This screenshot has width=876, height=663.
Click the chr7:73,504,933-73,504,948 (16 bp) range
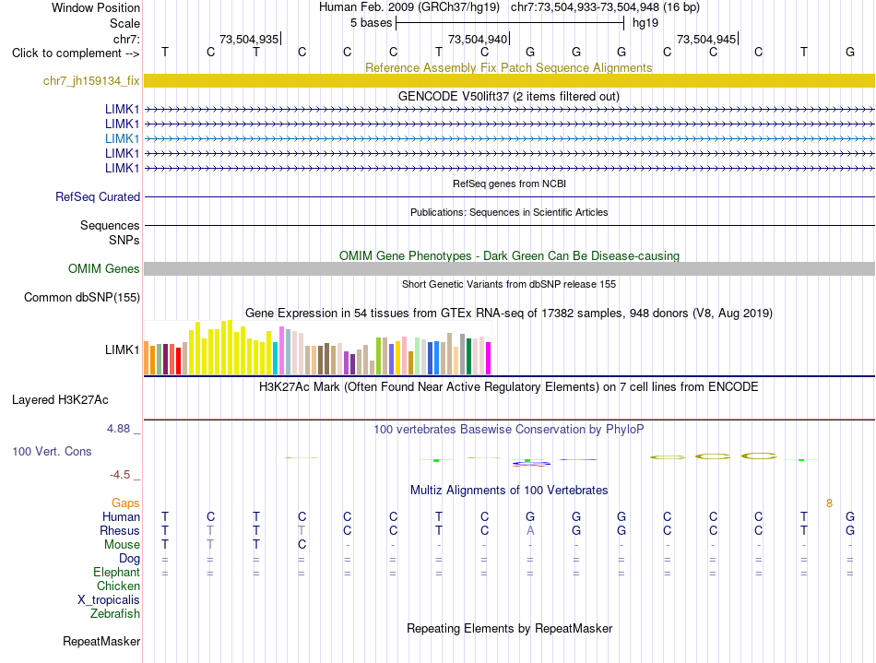point(605,7)
